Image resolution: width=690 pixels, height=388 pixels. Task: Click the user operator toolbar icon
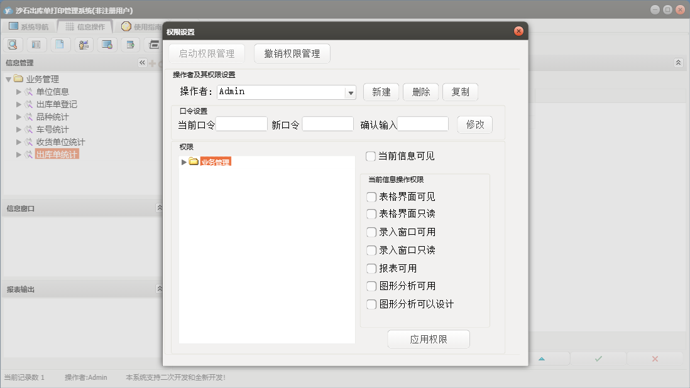click(x=84, y=45)
